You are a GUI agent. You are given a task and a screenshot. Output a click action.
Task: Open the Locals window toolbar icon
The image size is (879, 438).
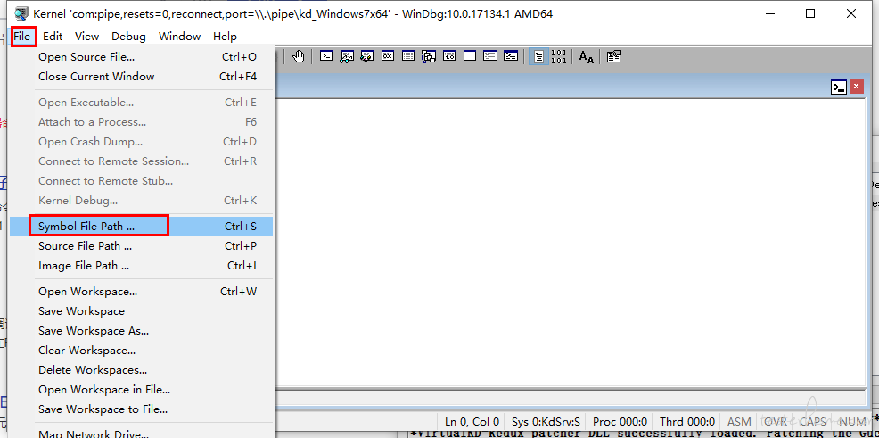click(x=367, y=56)
